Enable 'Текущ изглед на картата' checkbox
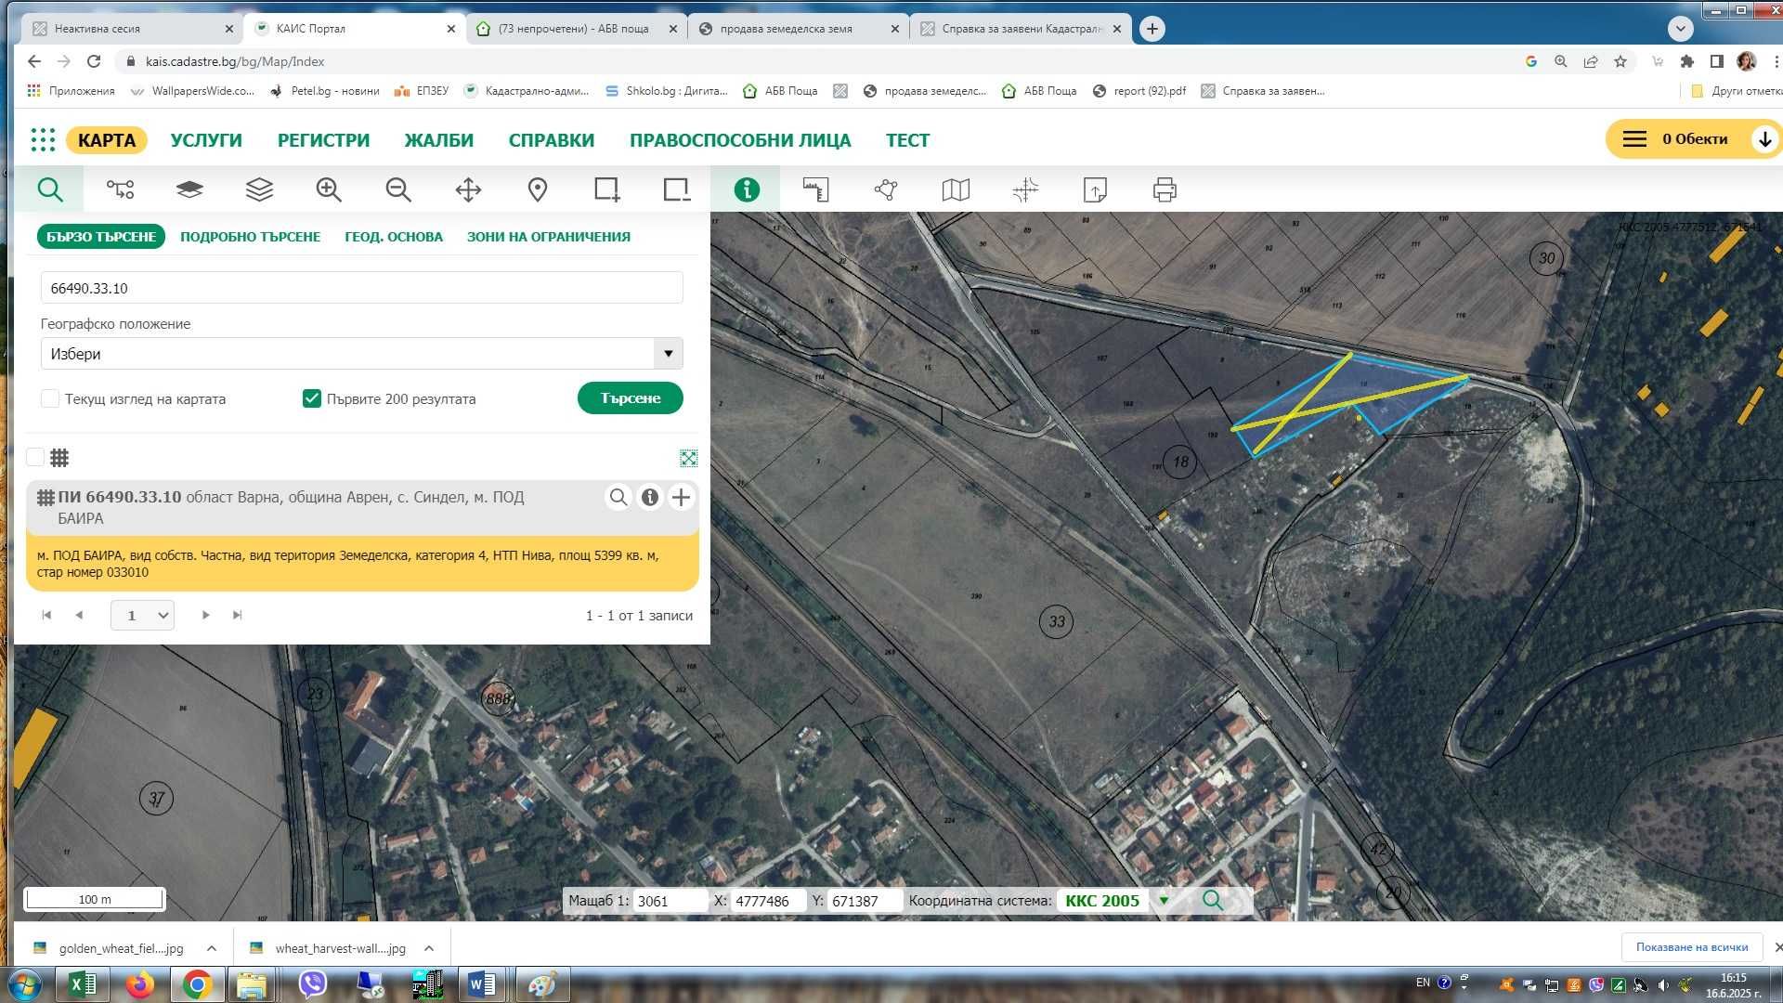This screenshot has height=1003, width=1783. 50,398
